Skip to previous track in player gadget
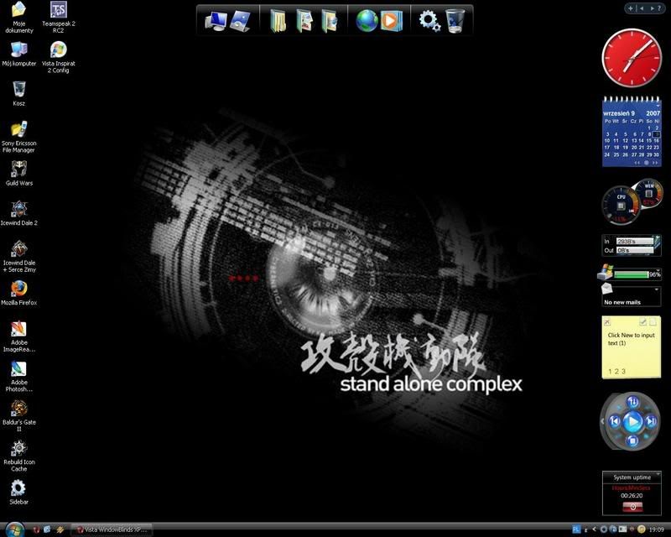 615,422
